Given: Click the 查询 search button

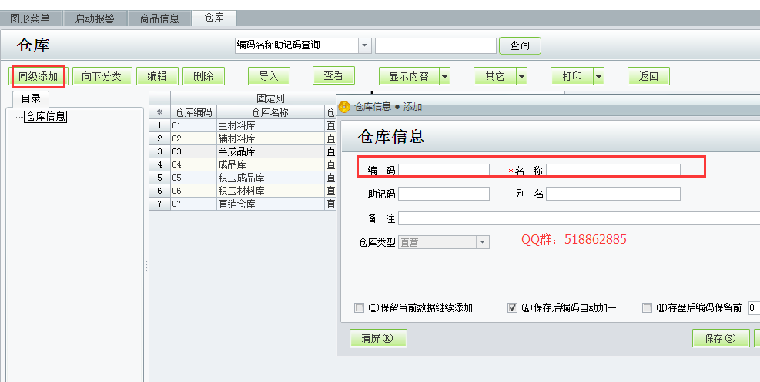Looking at the screenshot, I should click(x=520, y=46).
